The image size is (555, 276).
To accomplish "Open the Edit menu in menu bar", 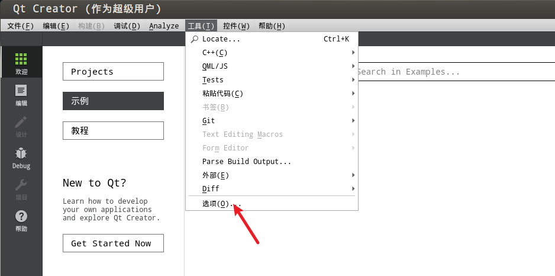I will click(56, 26).
